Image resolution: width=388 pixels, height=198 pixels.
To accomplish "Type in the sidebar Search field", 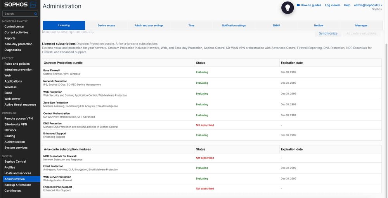I will 18,14.
